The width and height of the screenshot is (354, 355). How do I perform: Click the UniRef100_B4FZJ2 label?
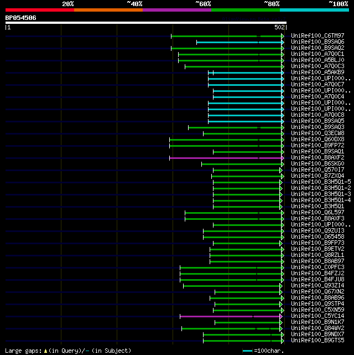point(317,274)
